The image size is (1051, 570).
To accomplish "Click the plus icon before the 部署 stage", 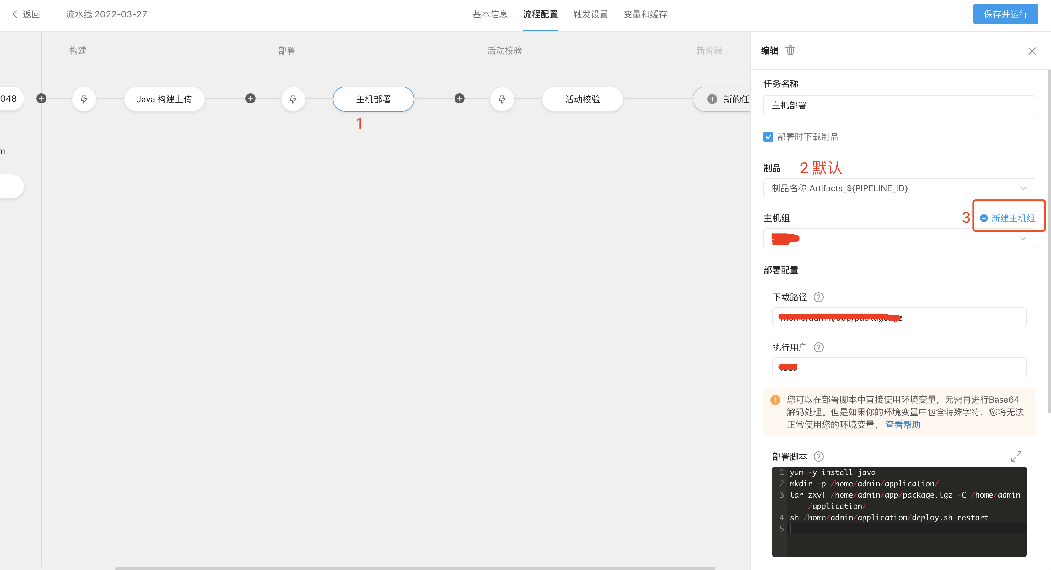I will tap(251, 98).
